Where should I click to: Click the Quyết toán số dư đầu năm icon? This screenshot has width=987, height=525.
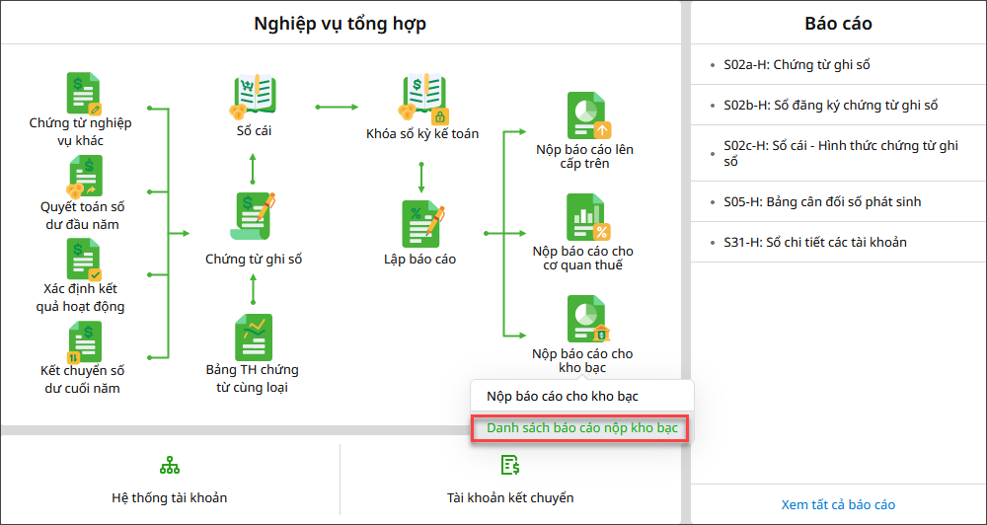[83, 177]
